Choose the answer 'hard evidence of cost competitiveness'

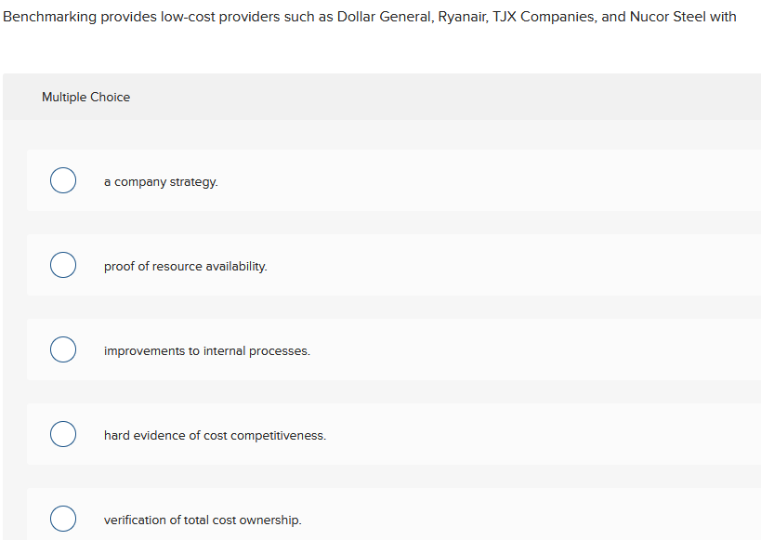click(x=215, y=435)
